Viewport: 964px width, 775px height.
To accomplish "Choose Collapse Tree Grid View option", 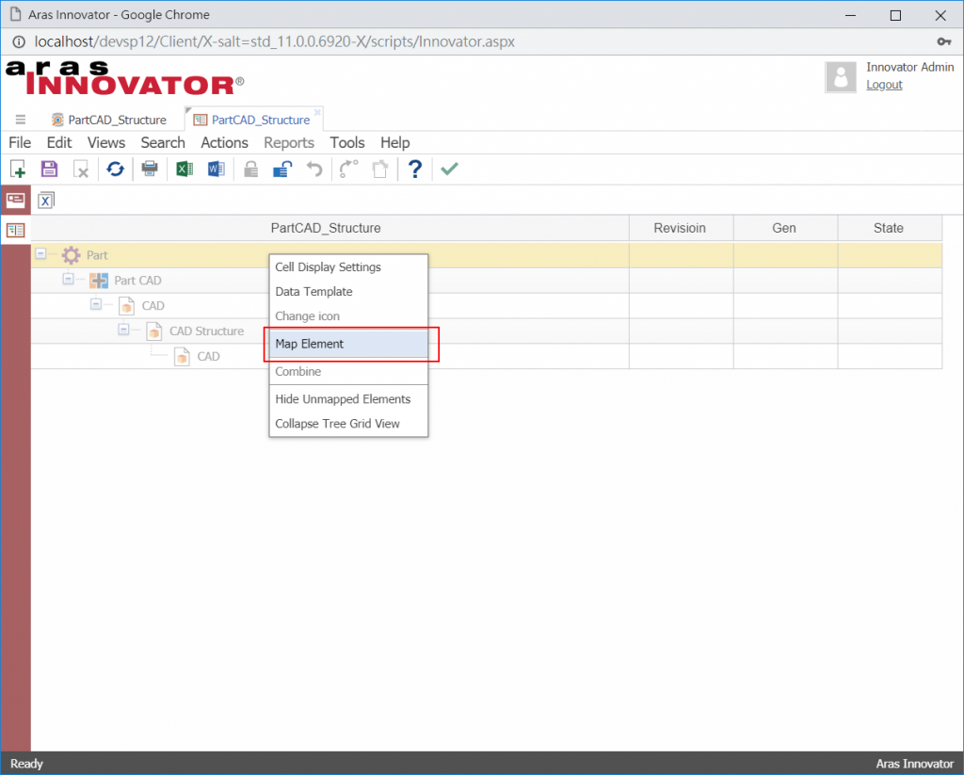I will pos(348,424).
